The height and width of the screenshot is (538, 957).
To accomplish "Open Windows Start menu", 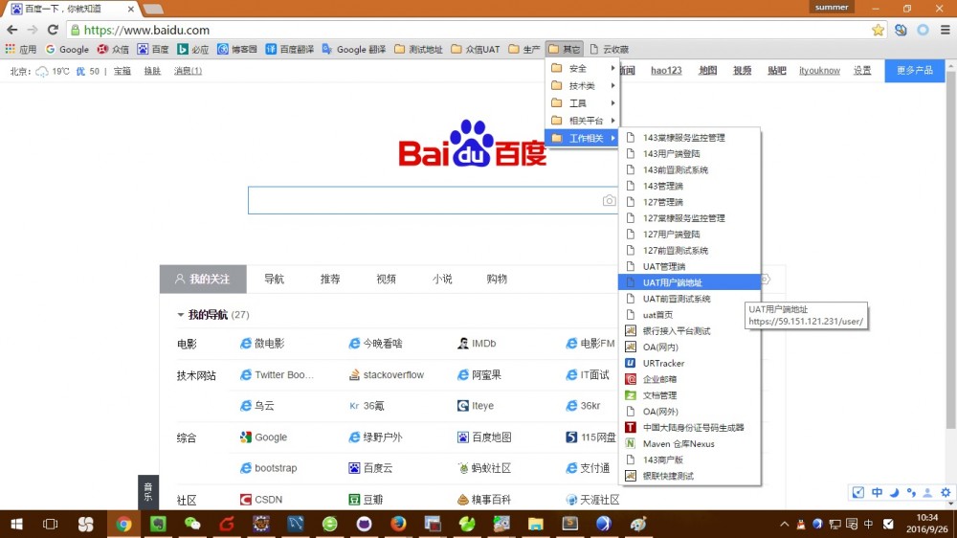I will point(16,524).
